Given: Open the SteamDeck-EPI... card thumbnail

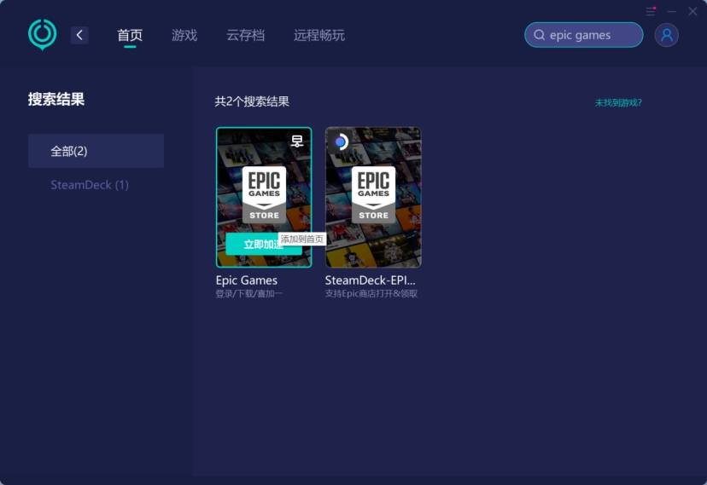Looking at the screenshot, I should [373, 197].
